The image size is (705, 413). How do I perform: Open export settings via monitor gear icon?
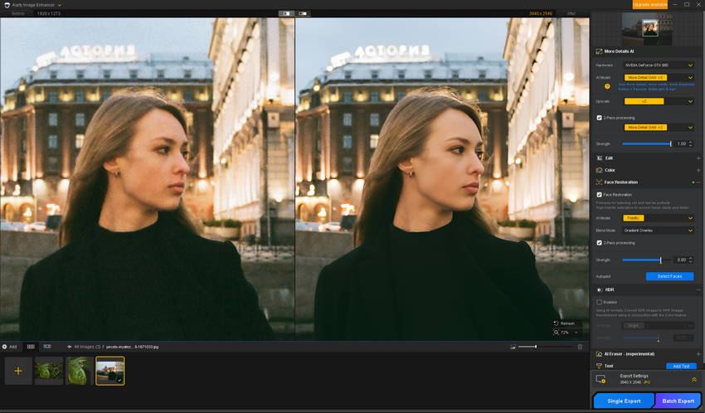click(x=600, y=379)
